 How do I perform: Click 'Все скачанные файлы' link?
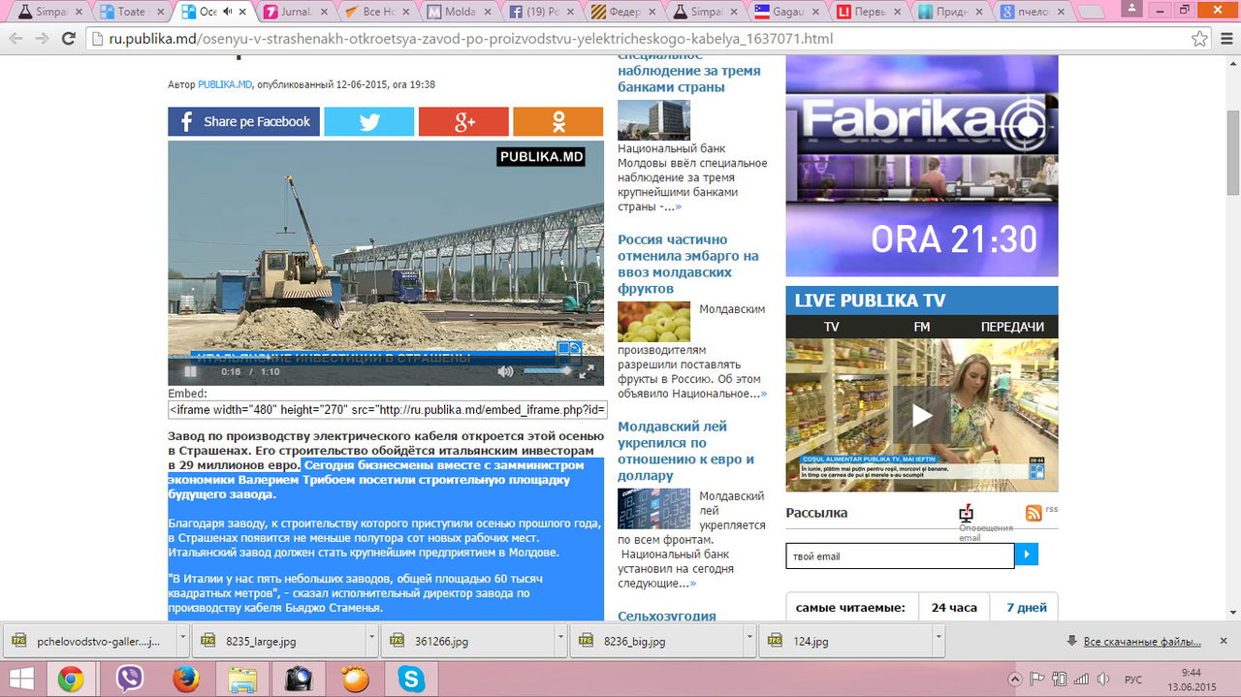1142,642
